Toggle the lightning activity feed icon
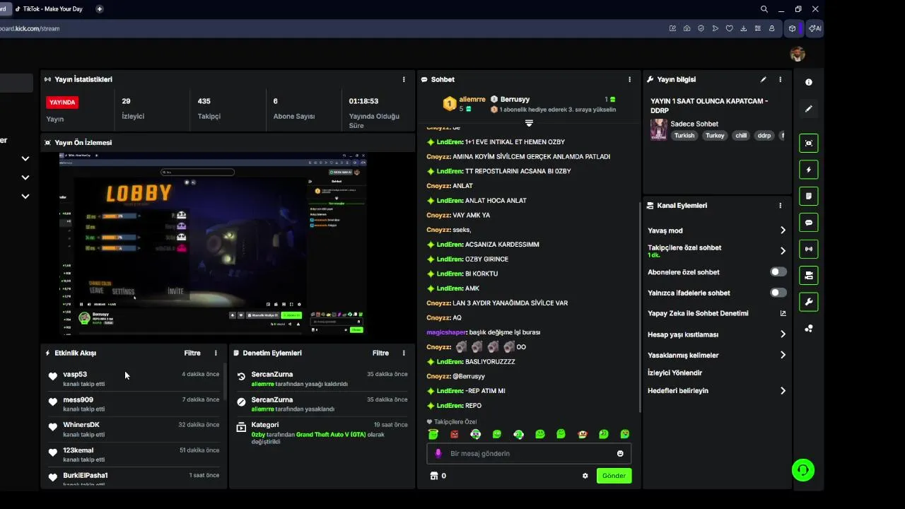 tap(809, 170)
